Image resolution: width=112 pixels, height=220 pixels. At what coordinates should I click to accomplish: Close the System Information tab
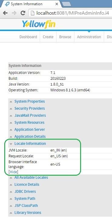click(57, 4)
